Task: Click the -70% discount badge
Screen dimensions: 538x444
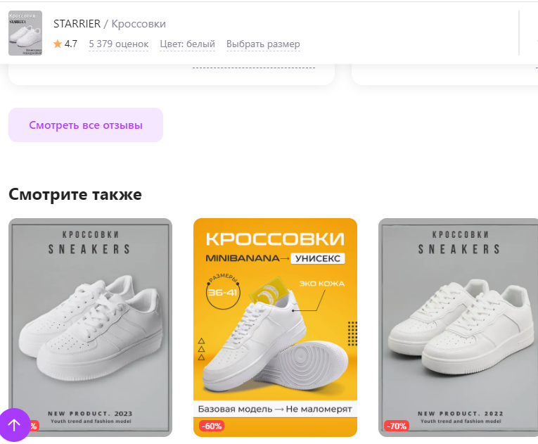Action: tap(397, 426)
